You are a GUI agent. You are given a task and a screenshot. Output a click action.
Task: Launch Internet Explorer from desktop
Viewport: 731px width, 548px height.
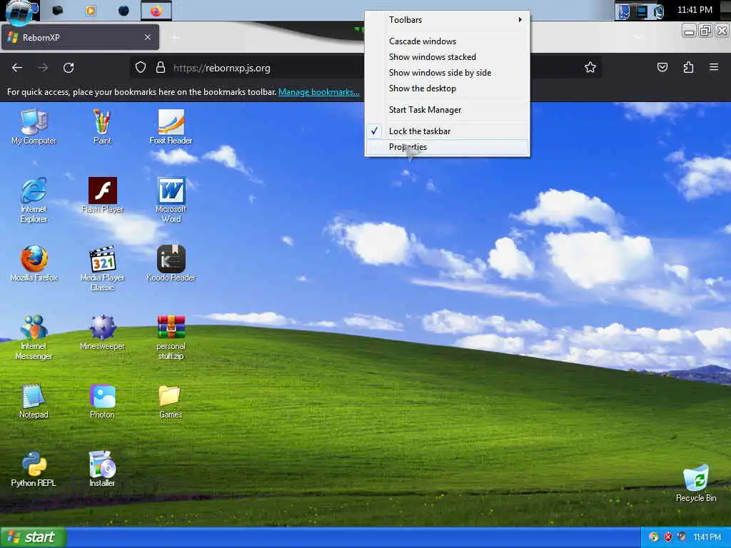pyautogui.click(x=34, y=200)
